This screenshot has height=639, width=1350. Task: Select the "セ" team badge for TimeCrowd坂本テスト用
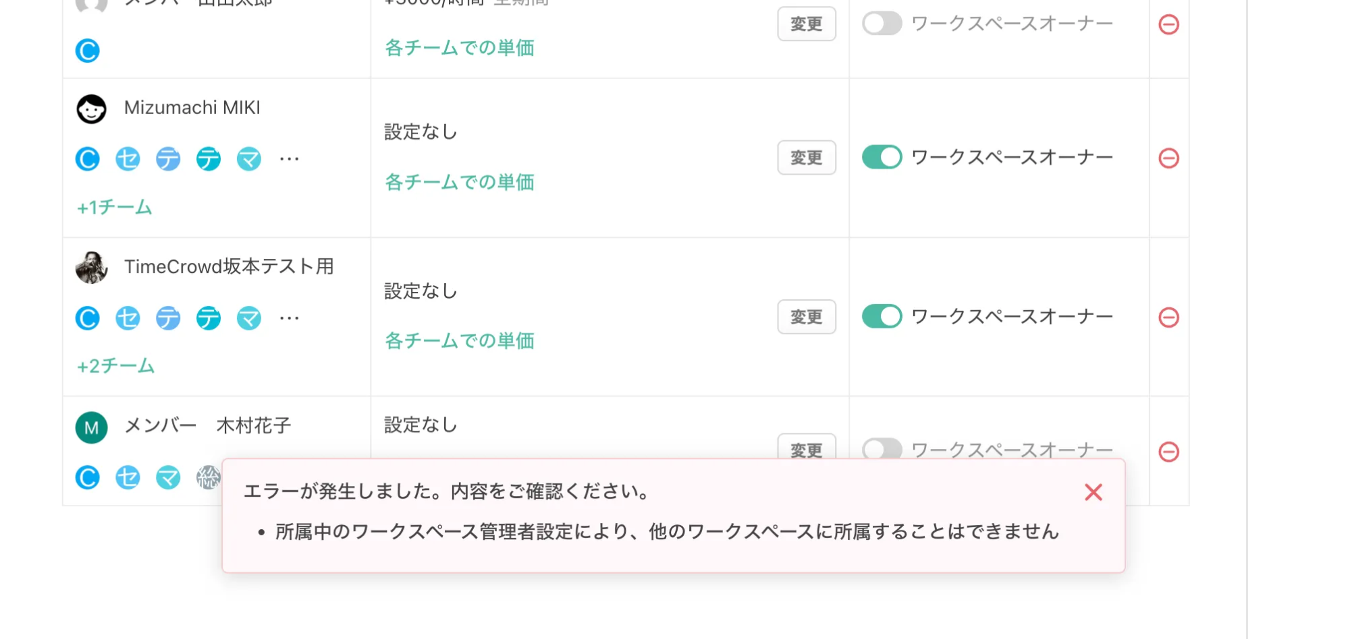[128, 317]
